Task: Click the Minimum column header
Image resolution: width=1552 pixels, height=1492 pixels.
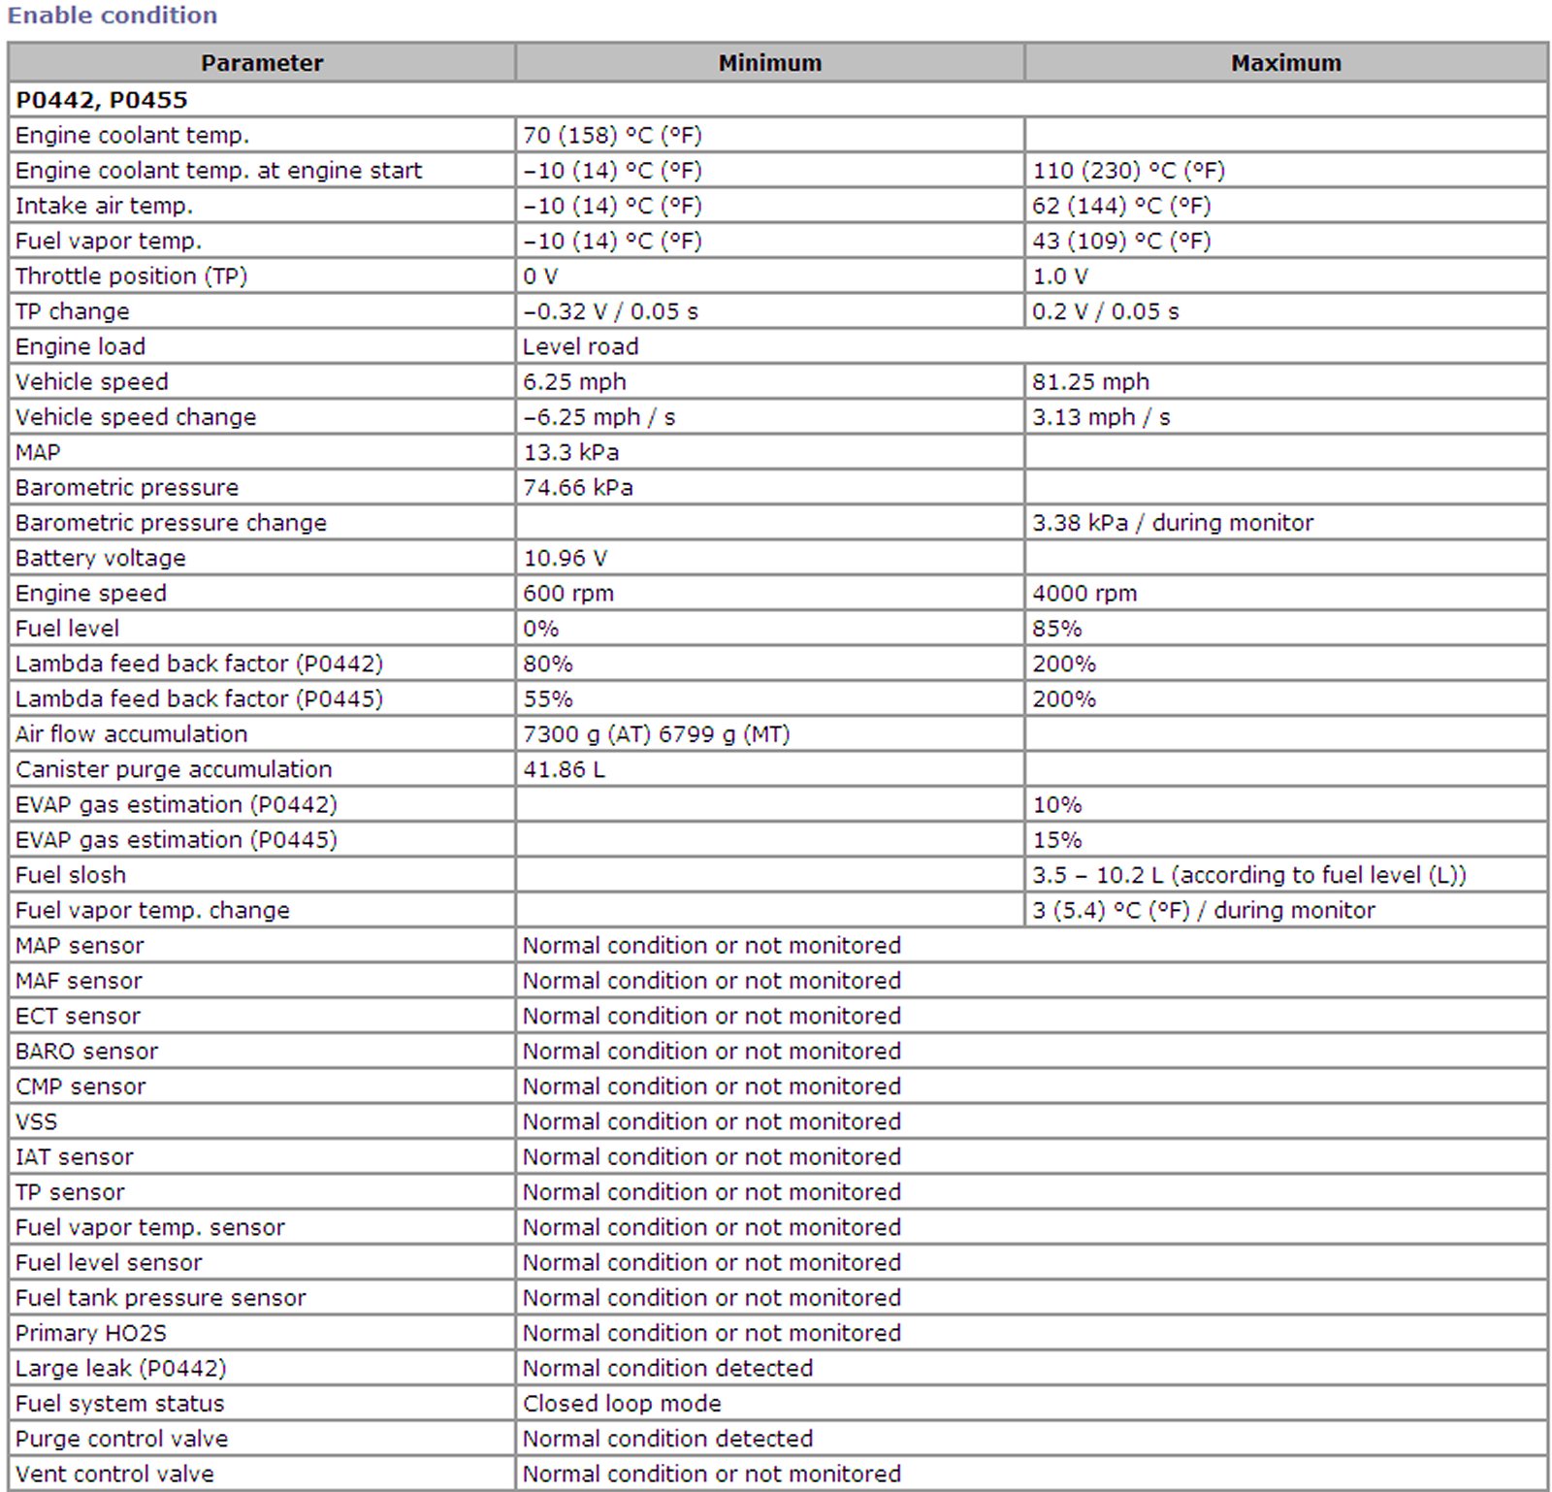Action: pos(769,63)
